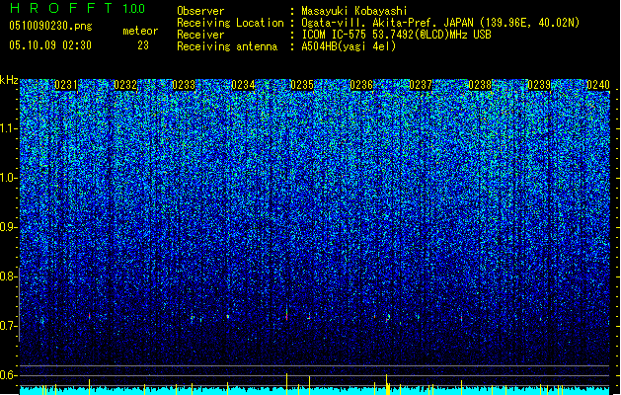Click the 0237 time marker

tap(421, 85)
